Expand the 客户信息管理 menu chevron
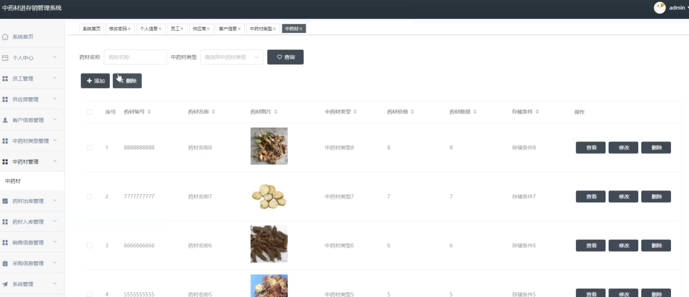This screenshot has height=297, width=689. click(x=55, y=119)
